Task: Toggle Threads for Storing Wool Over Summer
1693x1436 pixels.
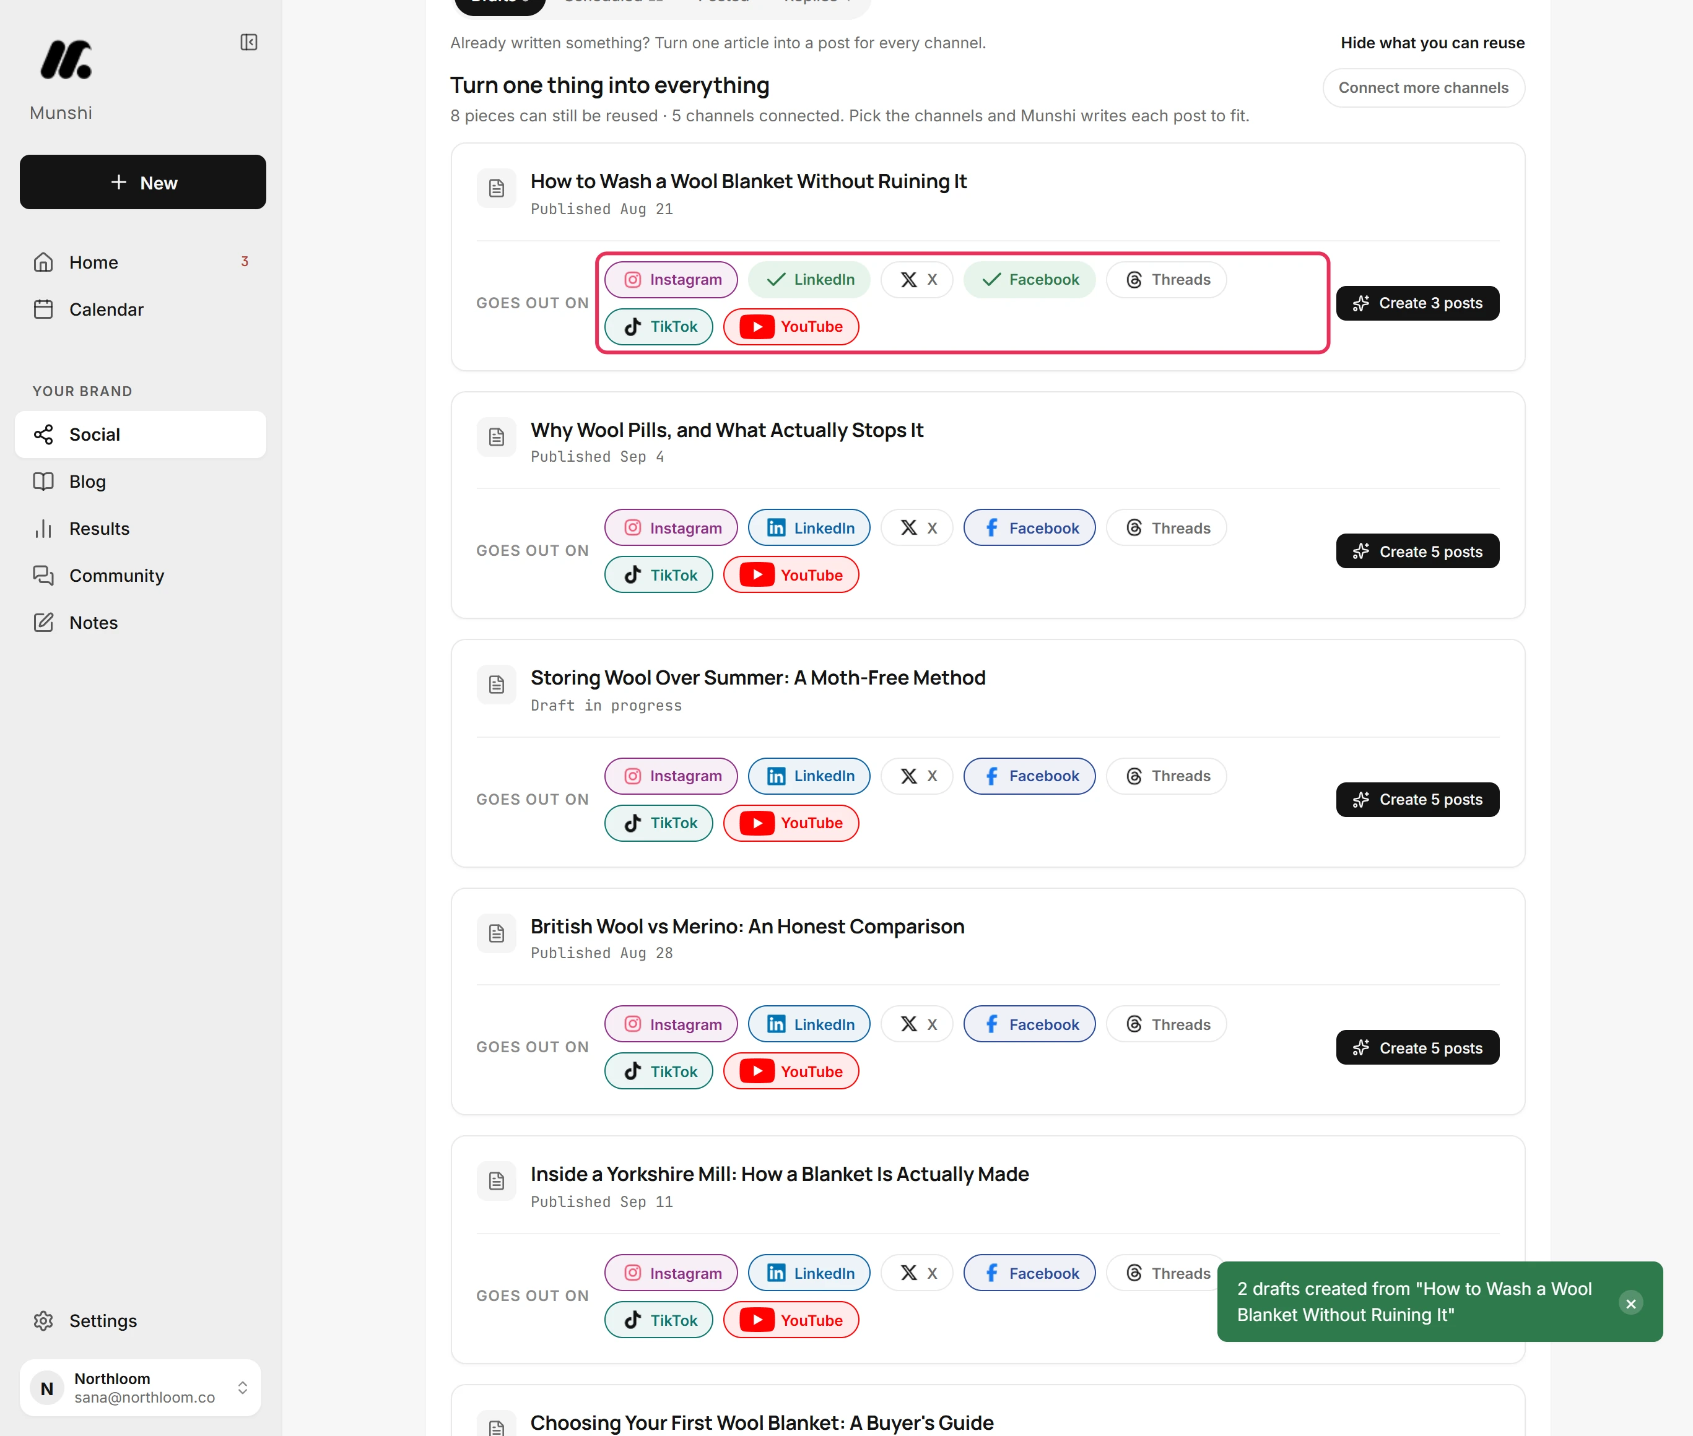Action: pyautogui.click(x=1166, y=777)
